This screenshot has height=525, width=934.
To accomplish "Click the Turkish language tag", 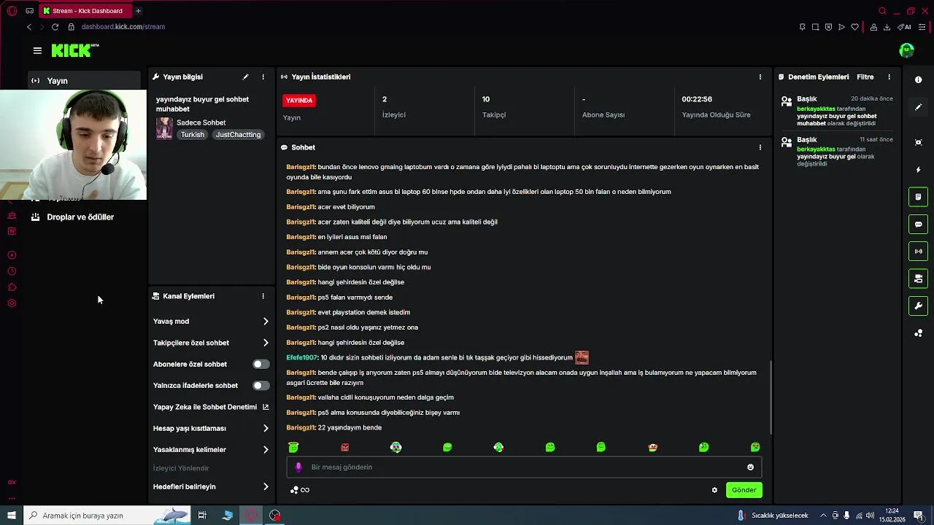I will [193, 135].
